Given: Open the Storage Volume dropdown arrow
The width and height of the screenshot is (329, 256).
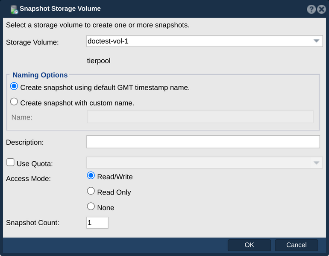Looking at the screenshot, I should tap(316, 41).
